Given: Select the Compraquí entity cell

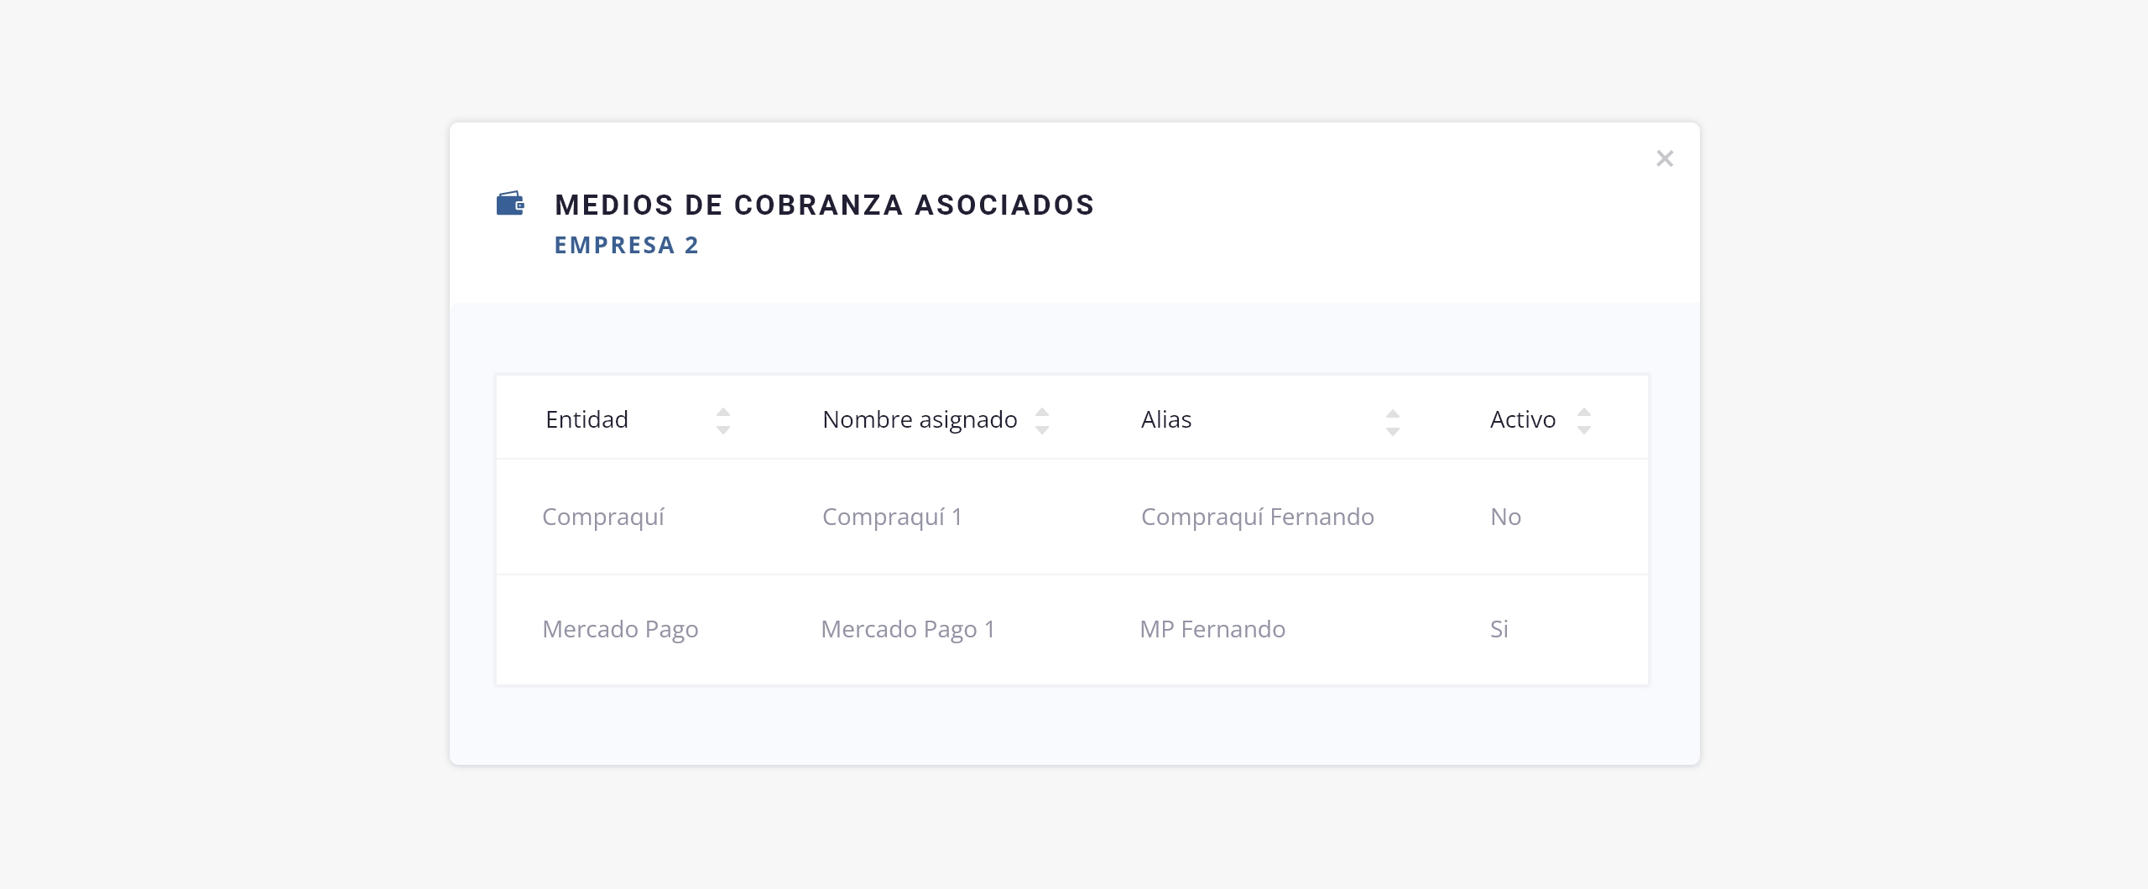Looking at the screenshot, I should [603, 517].
